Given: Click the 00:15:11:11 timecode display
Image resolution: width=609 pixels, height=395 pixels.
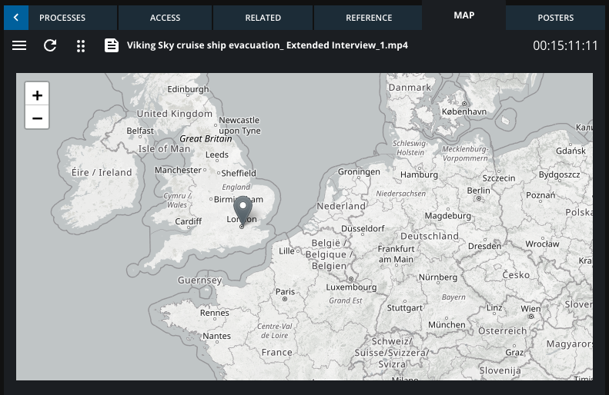Looking at the screenshot, I should click(x=565, y=45).
